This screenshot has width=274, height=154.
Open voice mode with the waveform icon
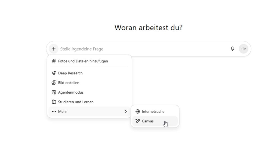(x=243, y=49)
